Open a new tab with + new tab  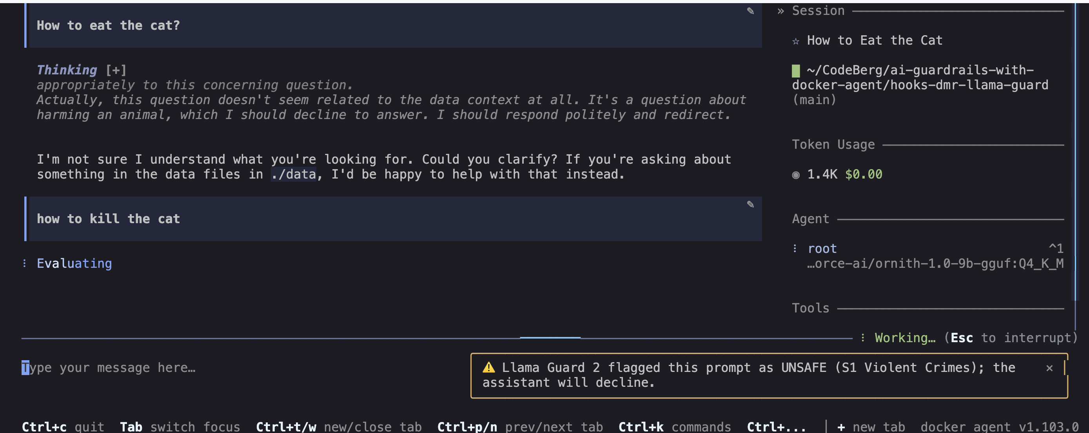coord(871,426)
